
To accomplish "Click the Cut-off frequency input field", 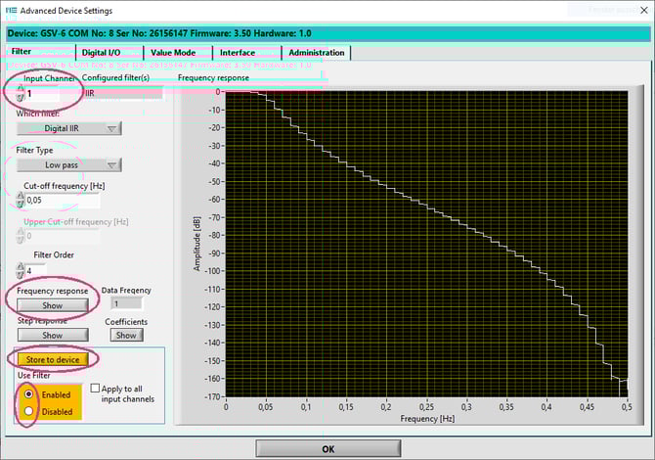I will [63, 200].
